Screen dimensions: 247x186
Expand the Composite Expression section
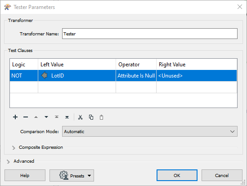[13, 147]
